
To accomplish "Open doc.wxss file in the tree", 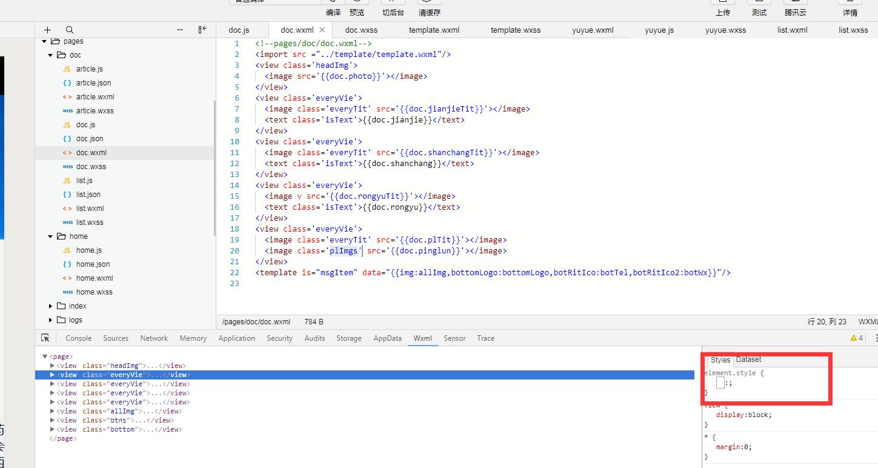I will point(91,167).
